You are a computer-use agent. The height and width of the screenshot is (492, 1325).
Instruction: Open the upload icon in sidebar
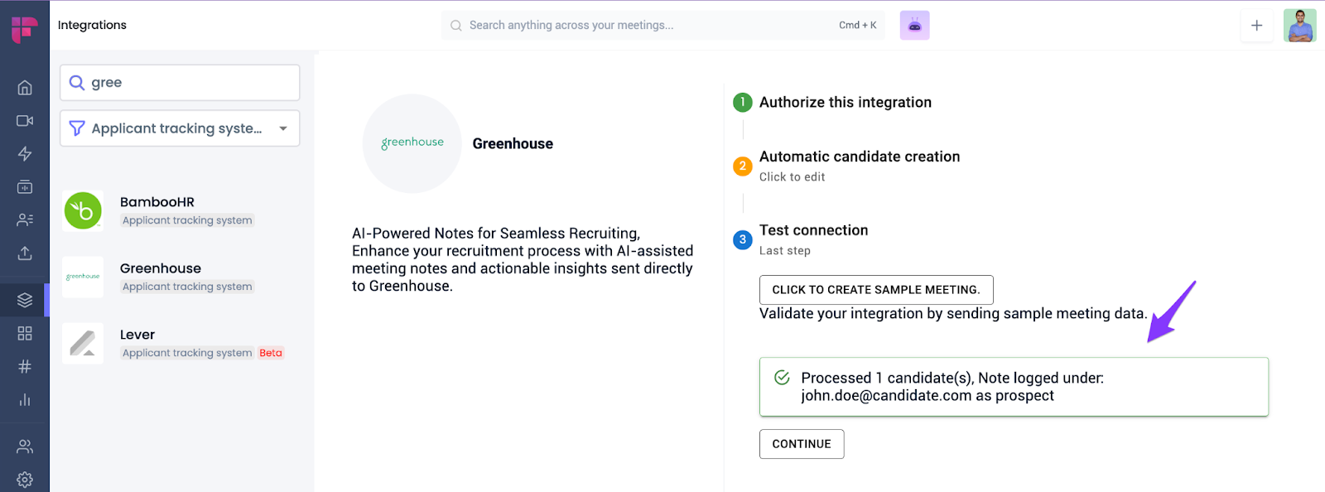coord(25,253)
